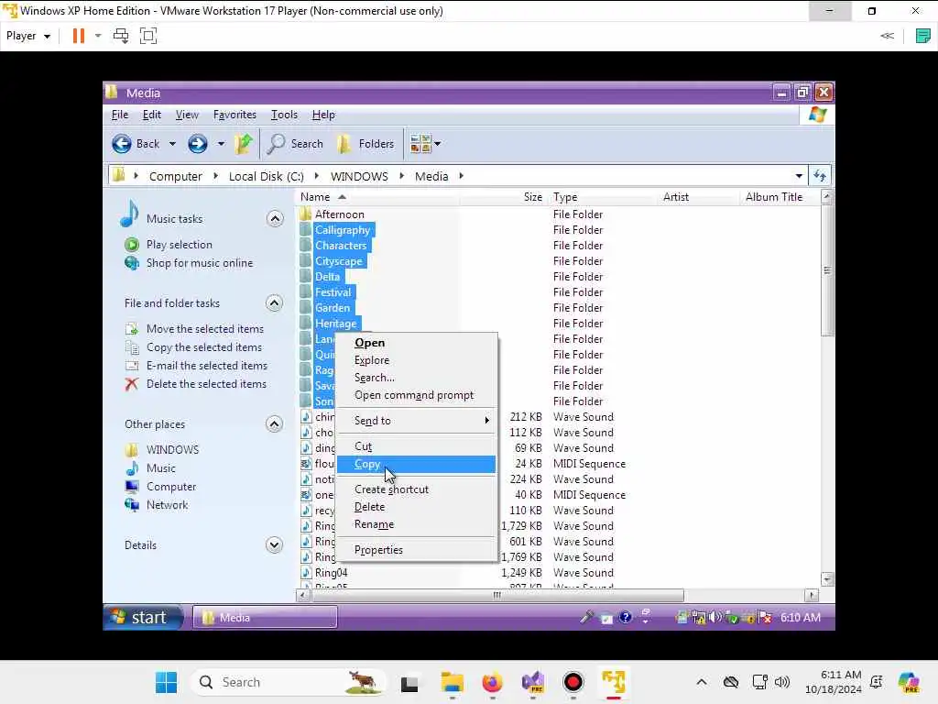
Task: Open the Tools menu
Action: [284, 115]
